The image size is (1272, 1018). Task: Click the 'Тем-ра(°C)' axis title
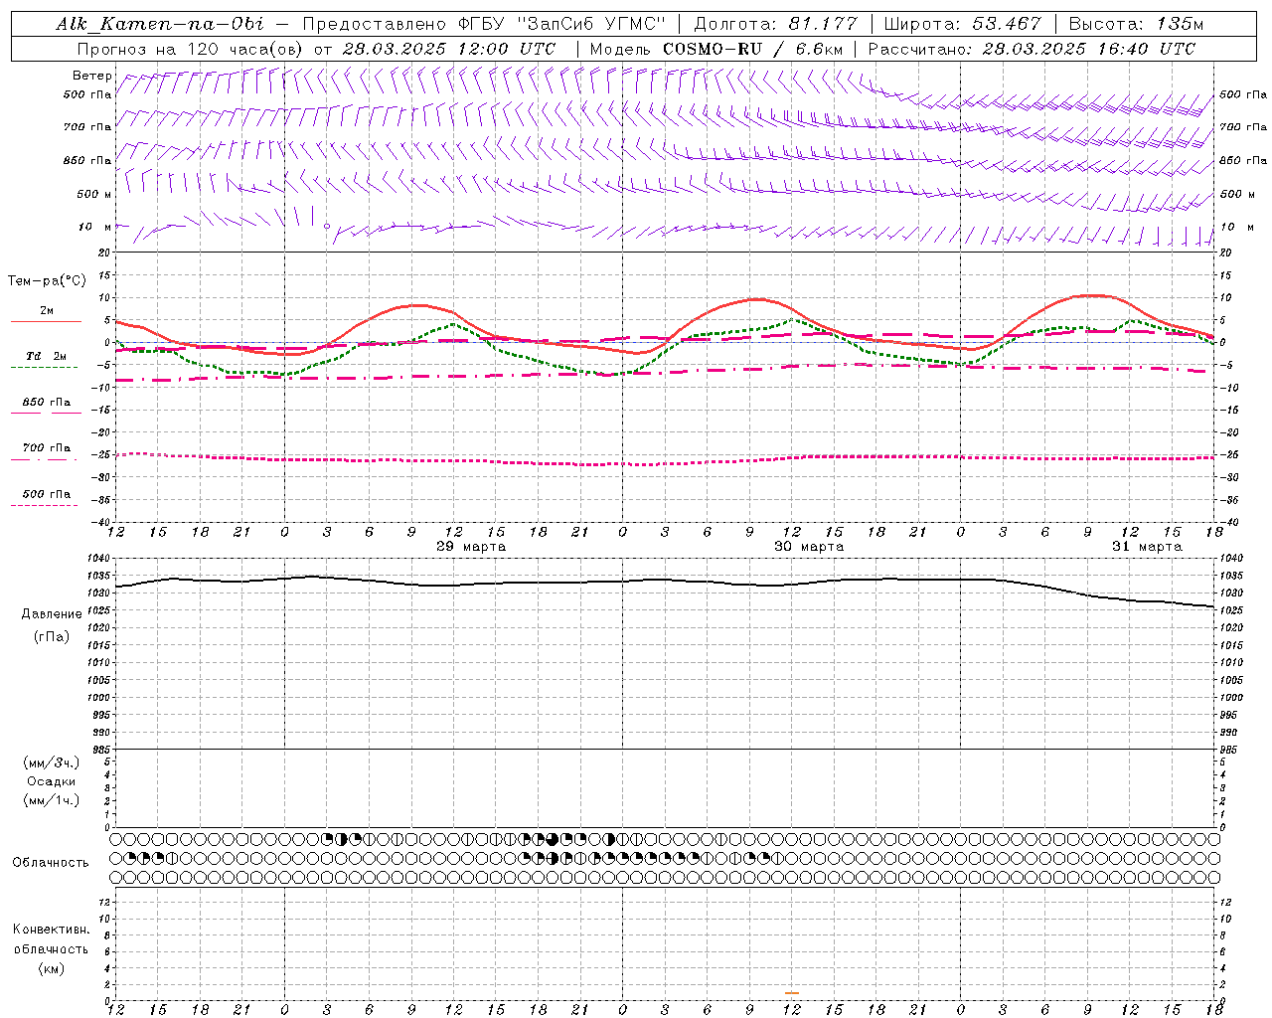[x=47, y=280]
